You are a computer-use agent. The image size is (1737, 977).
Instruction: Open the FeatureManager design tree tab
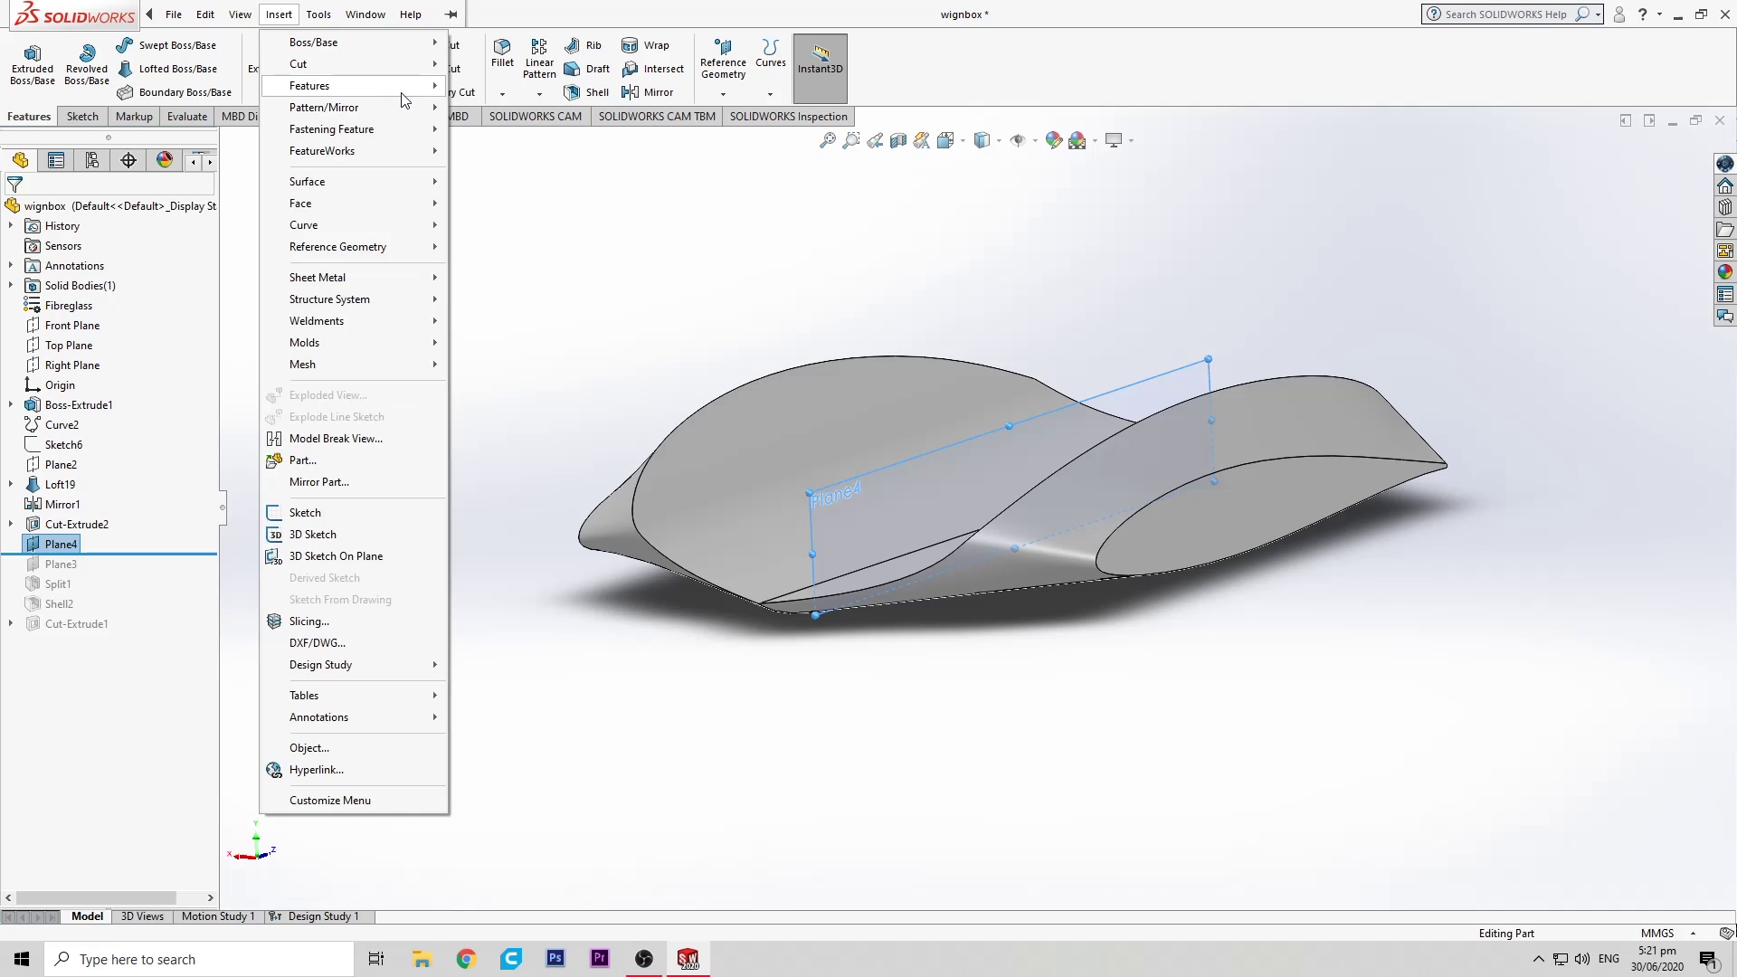[x=20, y=161]
